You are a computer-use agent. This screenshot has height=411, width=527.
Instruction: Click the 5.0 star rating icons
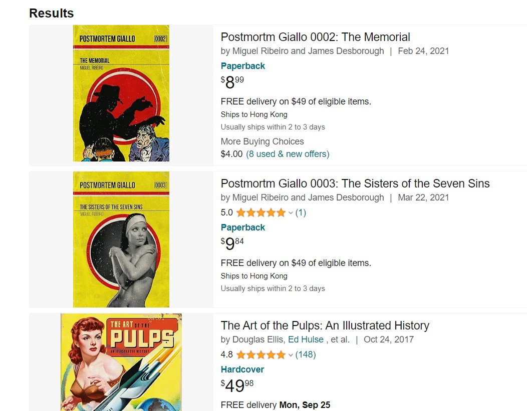pos(261,212)
